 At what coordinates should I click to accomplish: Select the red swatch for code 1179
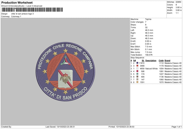[137, 66]
